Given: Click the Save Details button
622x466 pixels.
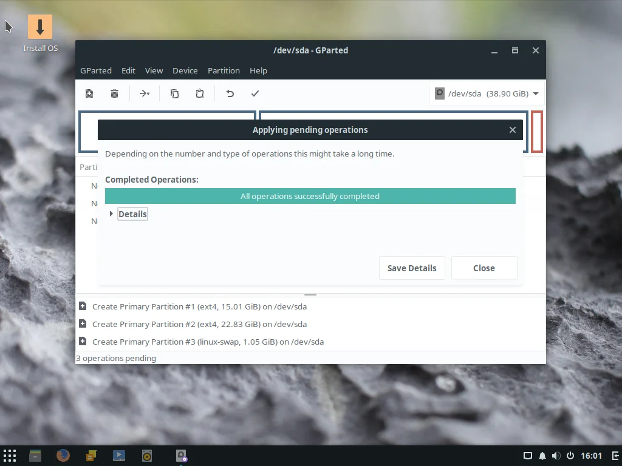Looking at the screenshot, I should click(x=412, y=268).
